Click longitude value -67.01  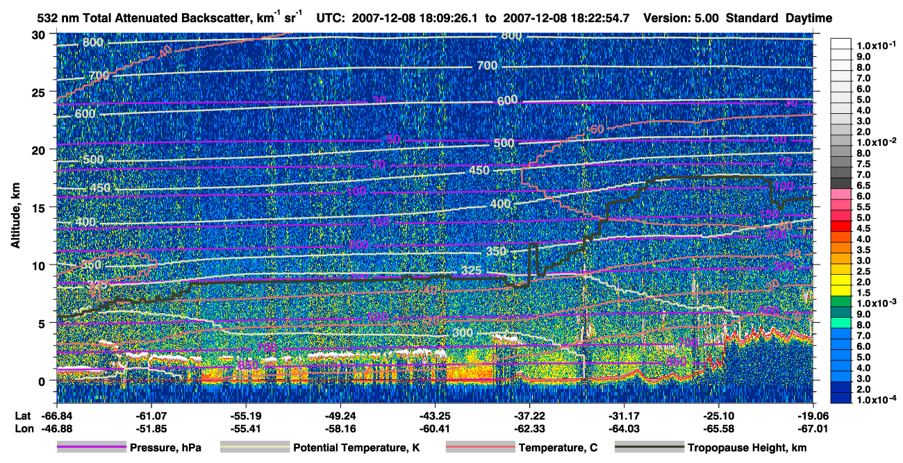point(813,428)
